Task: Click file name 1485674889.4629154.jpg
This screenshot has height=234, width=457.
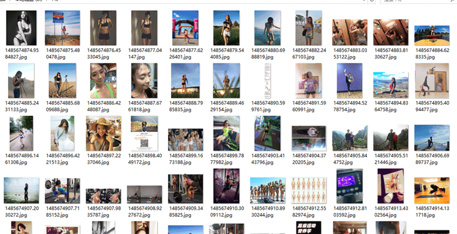Action: [x=227, y=106]
